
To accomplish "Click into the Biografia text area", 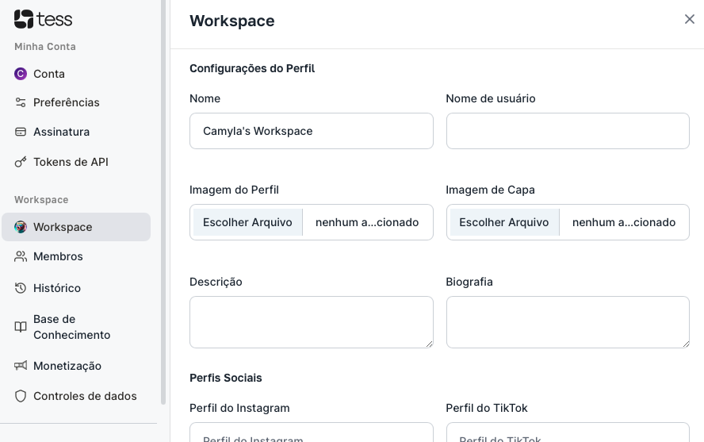I will coord(568,322).
